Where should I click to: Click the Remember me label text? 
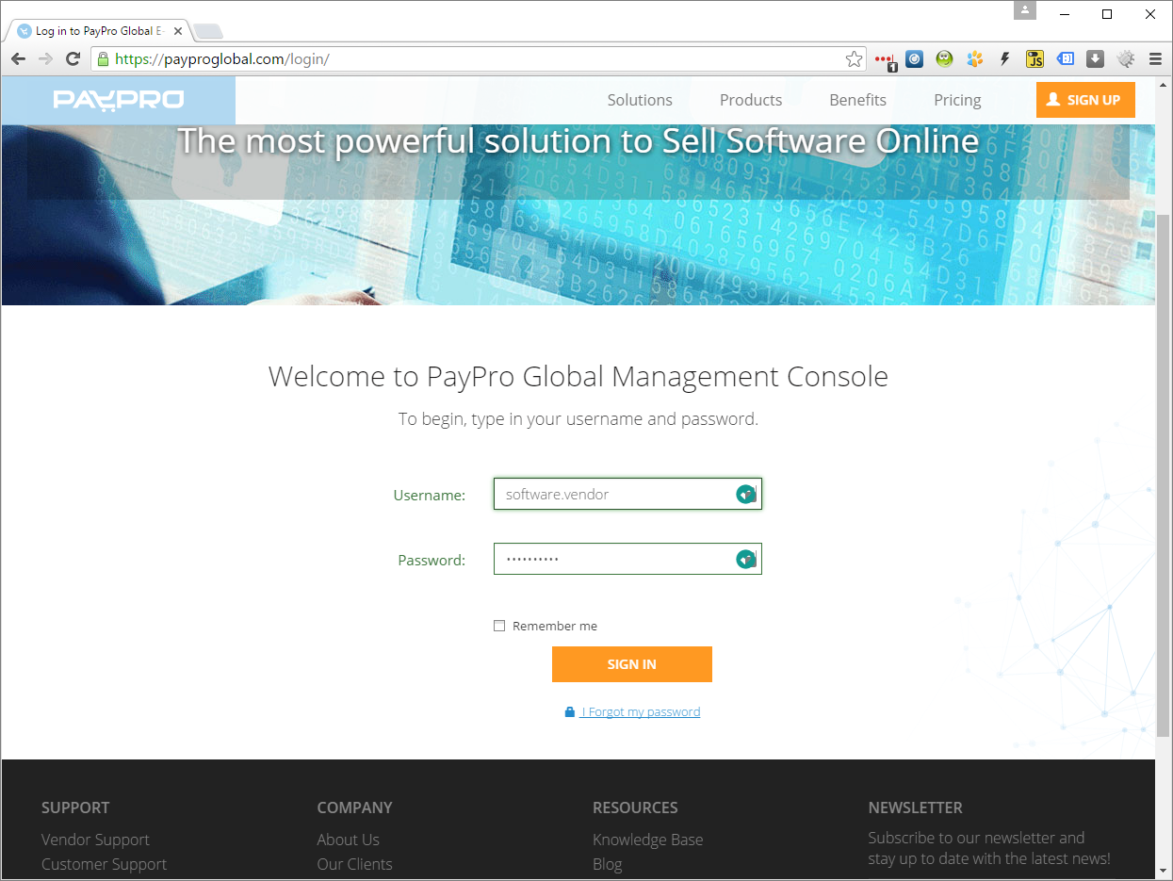pos(555,626)
